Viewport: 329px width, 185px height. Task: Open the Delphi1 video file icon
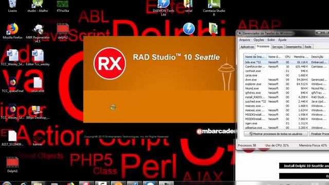click(x=12, y=164)
